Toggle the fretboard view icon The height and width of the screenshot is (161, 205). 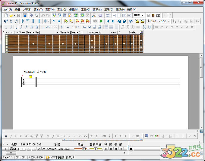click(153, 15)
